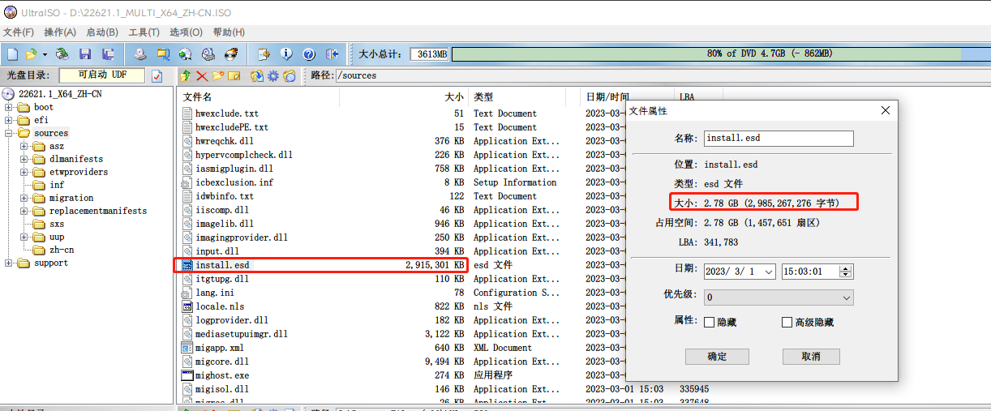Toggle the 隐藏 checkbox
Viewport: 991px width, 411px height.
pos(710,322)
